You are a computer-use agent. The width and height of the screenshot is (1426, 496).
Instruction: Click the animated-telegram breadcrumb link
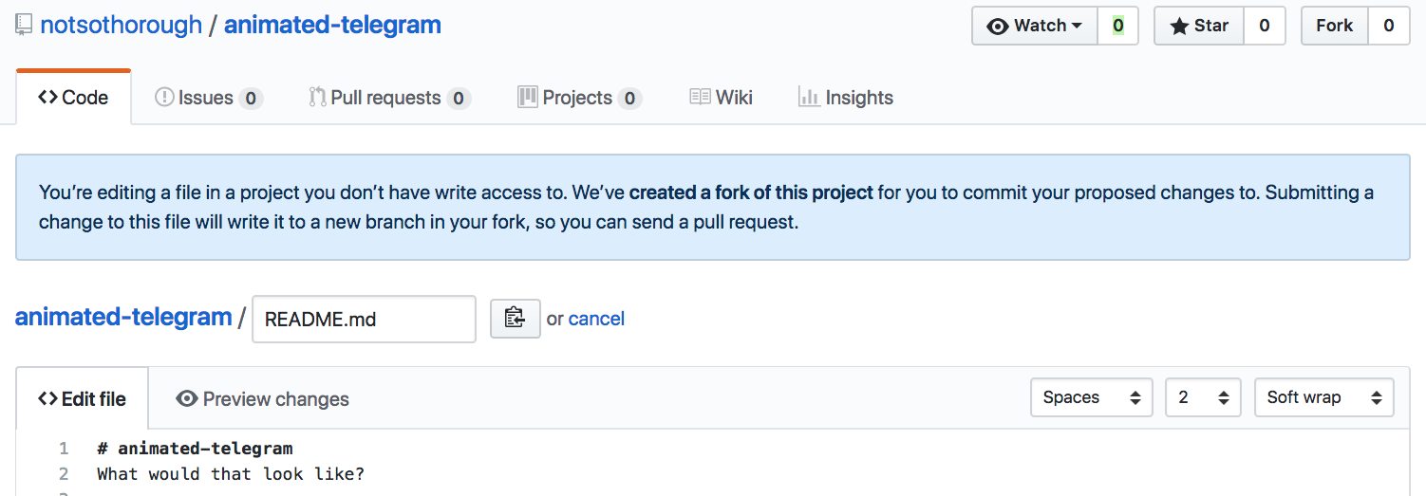tap(123, 317)
